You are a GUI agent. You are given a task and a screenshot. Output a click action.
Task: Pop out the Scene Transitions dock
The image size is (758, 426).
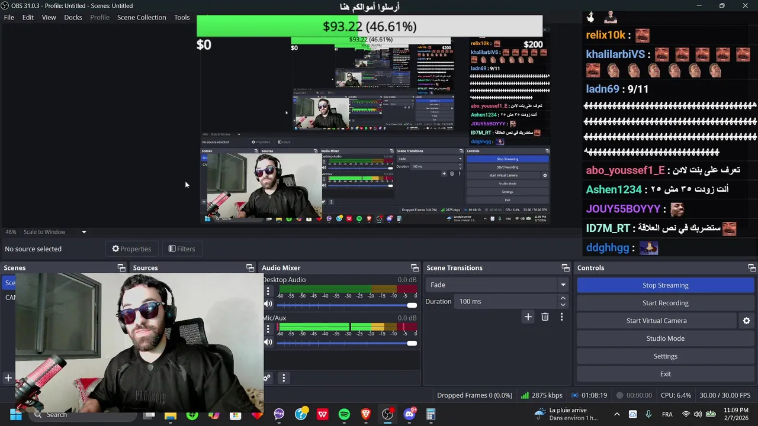[566, 268]
